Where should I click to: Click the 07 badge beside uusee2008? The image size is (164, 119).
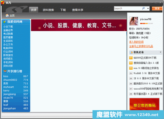click(131, 89)
